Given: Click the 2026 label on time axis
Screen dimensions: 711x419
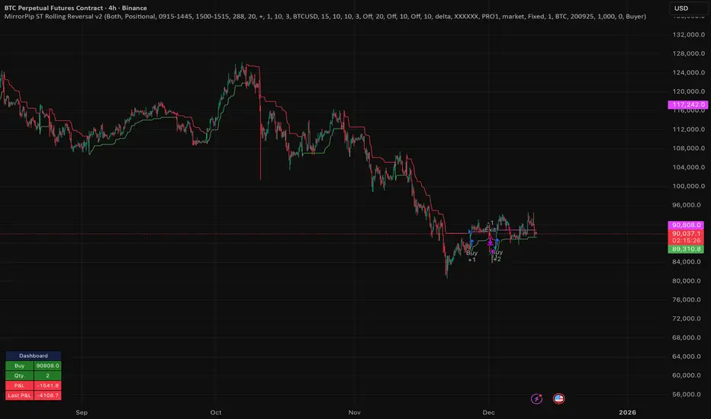Looking at the screenshot, I should [x=628, y=412].
